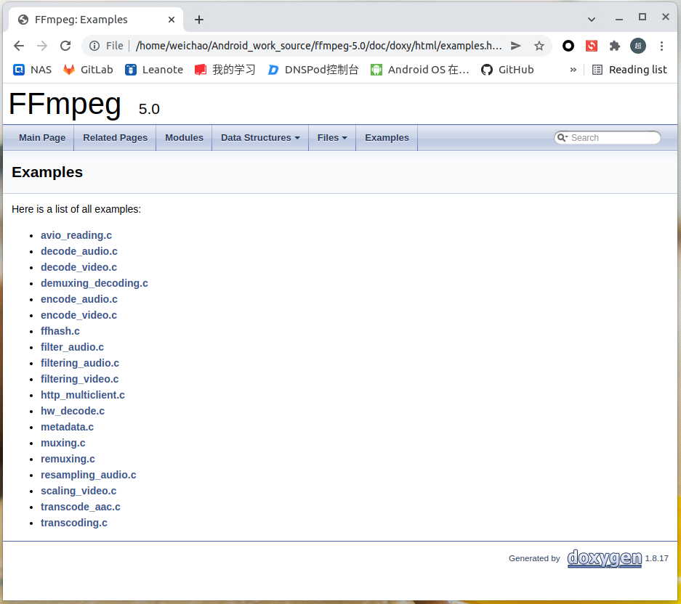This screenshot has height=604, width=681.
Task: Show hidden bookmarks via chevron overflow
Action: [573, 70]
